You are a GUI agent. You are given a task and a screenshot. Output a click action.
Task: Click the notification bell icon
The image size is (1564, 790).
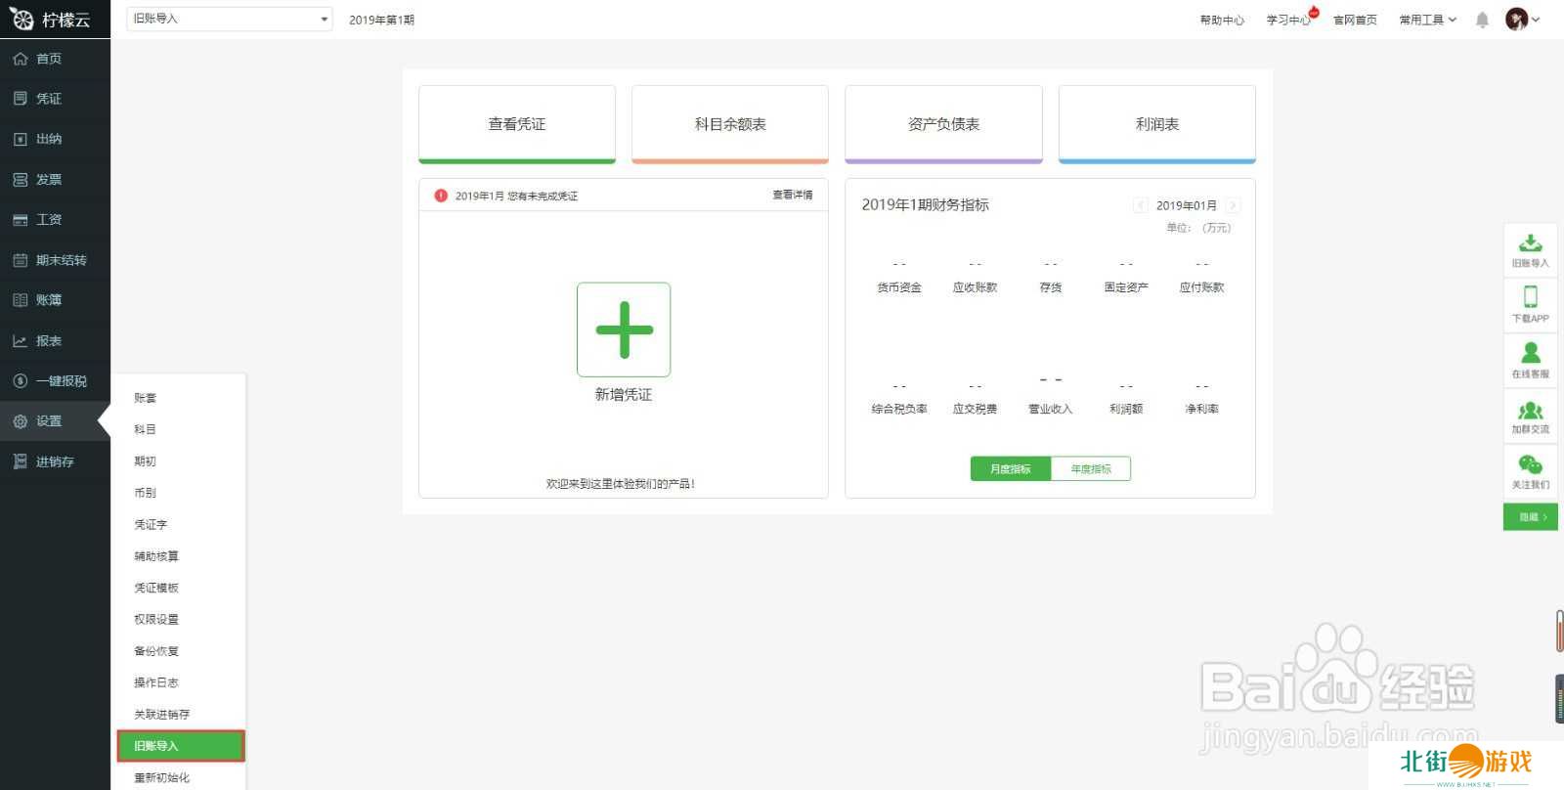(x=1482, y=20)
